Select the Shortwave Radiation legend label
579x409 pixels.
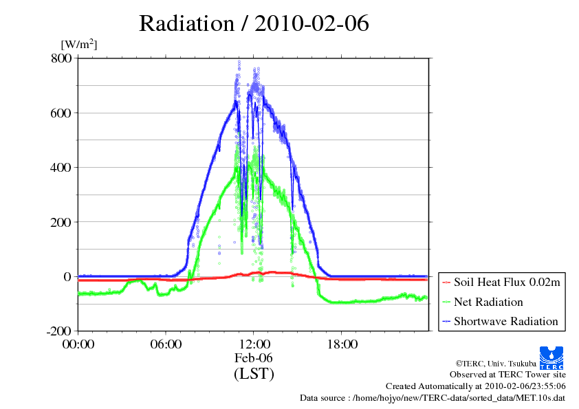505,321
